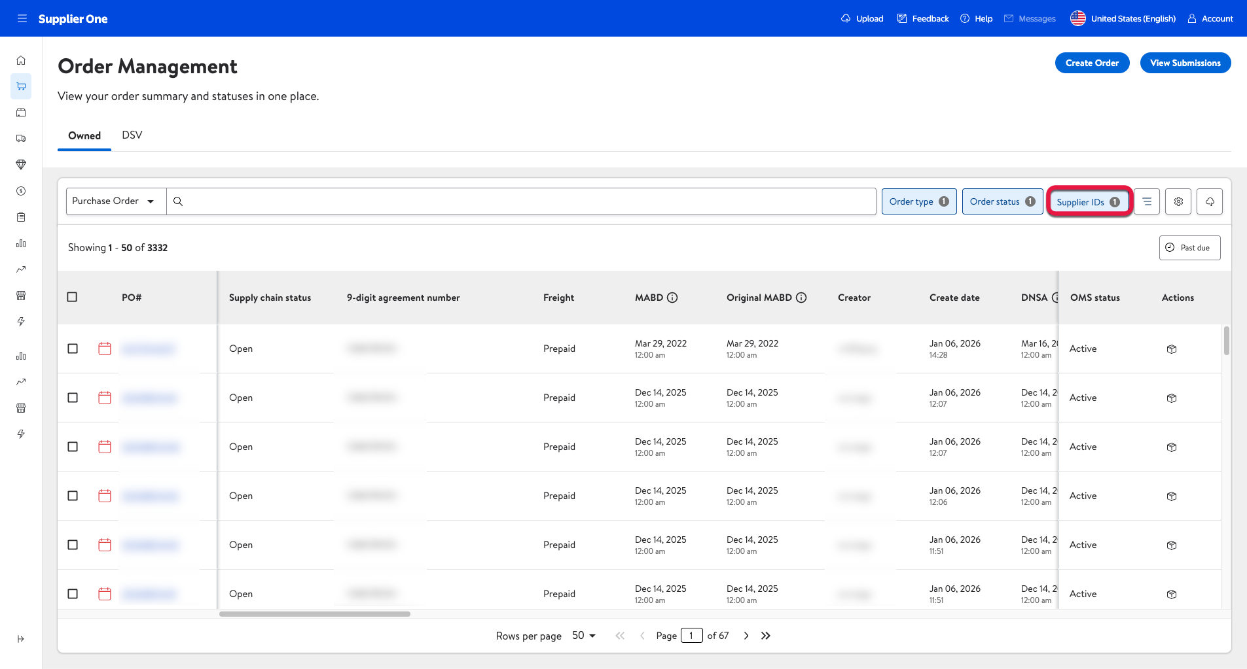1247x669 pixels.
Task: Click the home icon in sidebar
Action: click(21, 60)
